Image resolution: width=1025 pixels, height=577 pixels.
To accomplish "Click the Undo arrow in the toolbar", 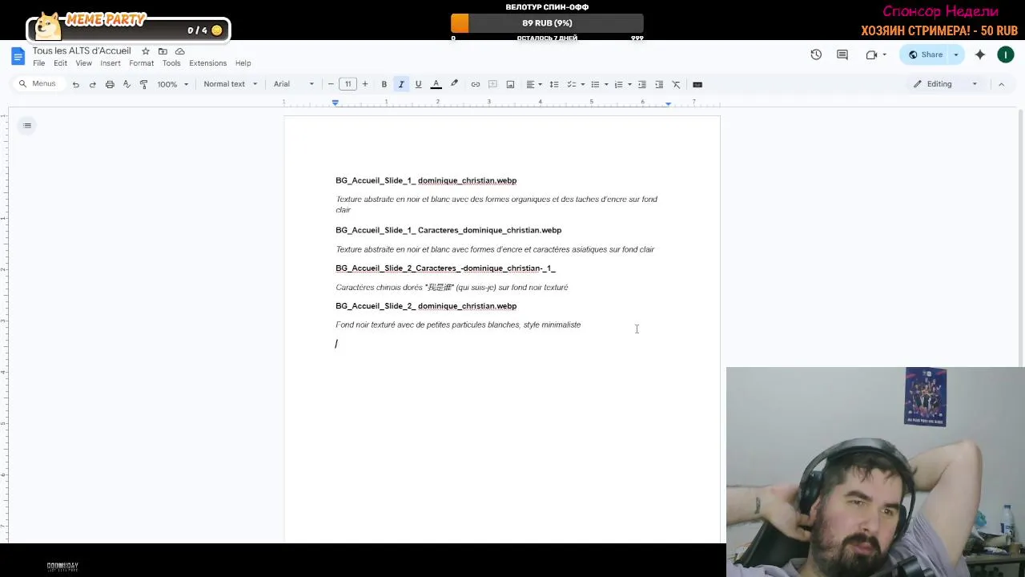I will (x=75, y=84).
